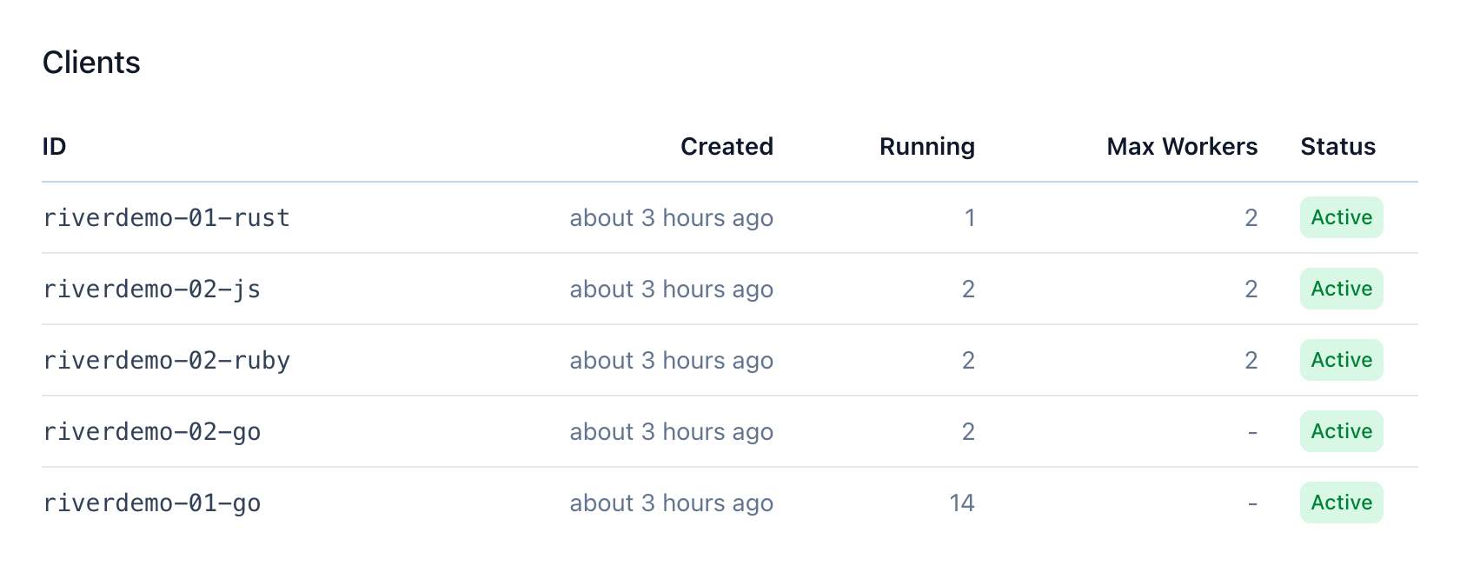Click Active badge for riverdemo-02-js
The height and width of the screenshot is (579, 1460).
click(x=1341, y=289)
